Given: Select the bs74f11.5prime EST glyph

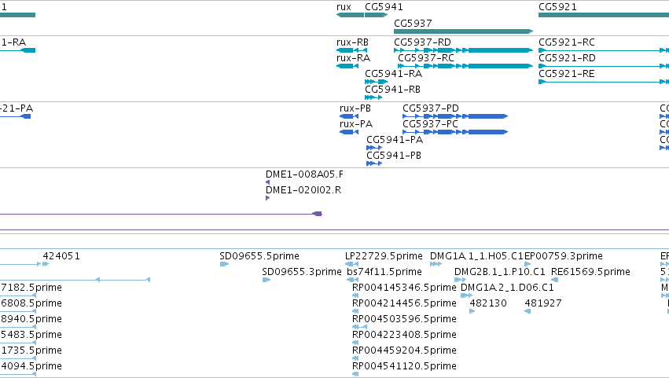Looking at the screenshot, I should click(352, 281).
